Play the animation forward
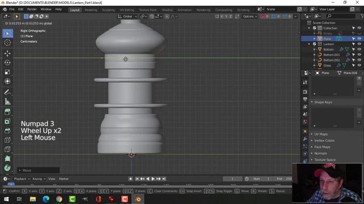The width and height of the screenshot is (364, 204). pos(153,179)
